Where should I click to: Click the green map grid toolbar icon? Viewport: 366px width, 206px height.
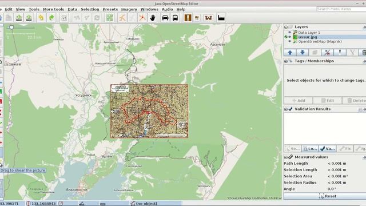(109, 18)
